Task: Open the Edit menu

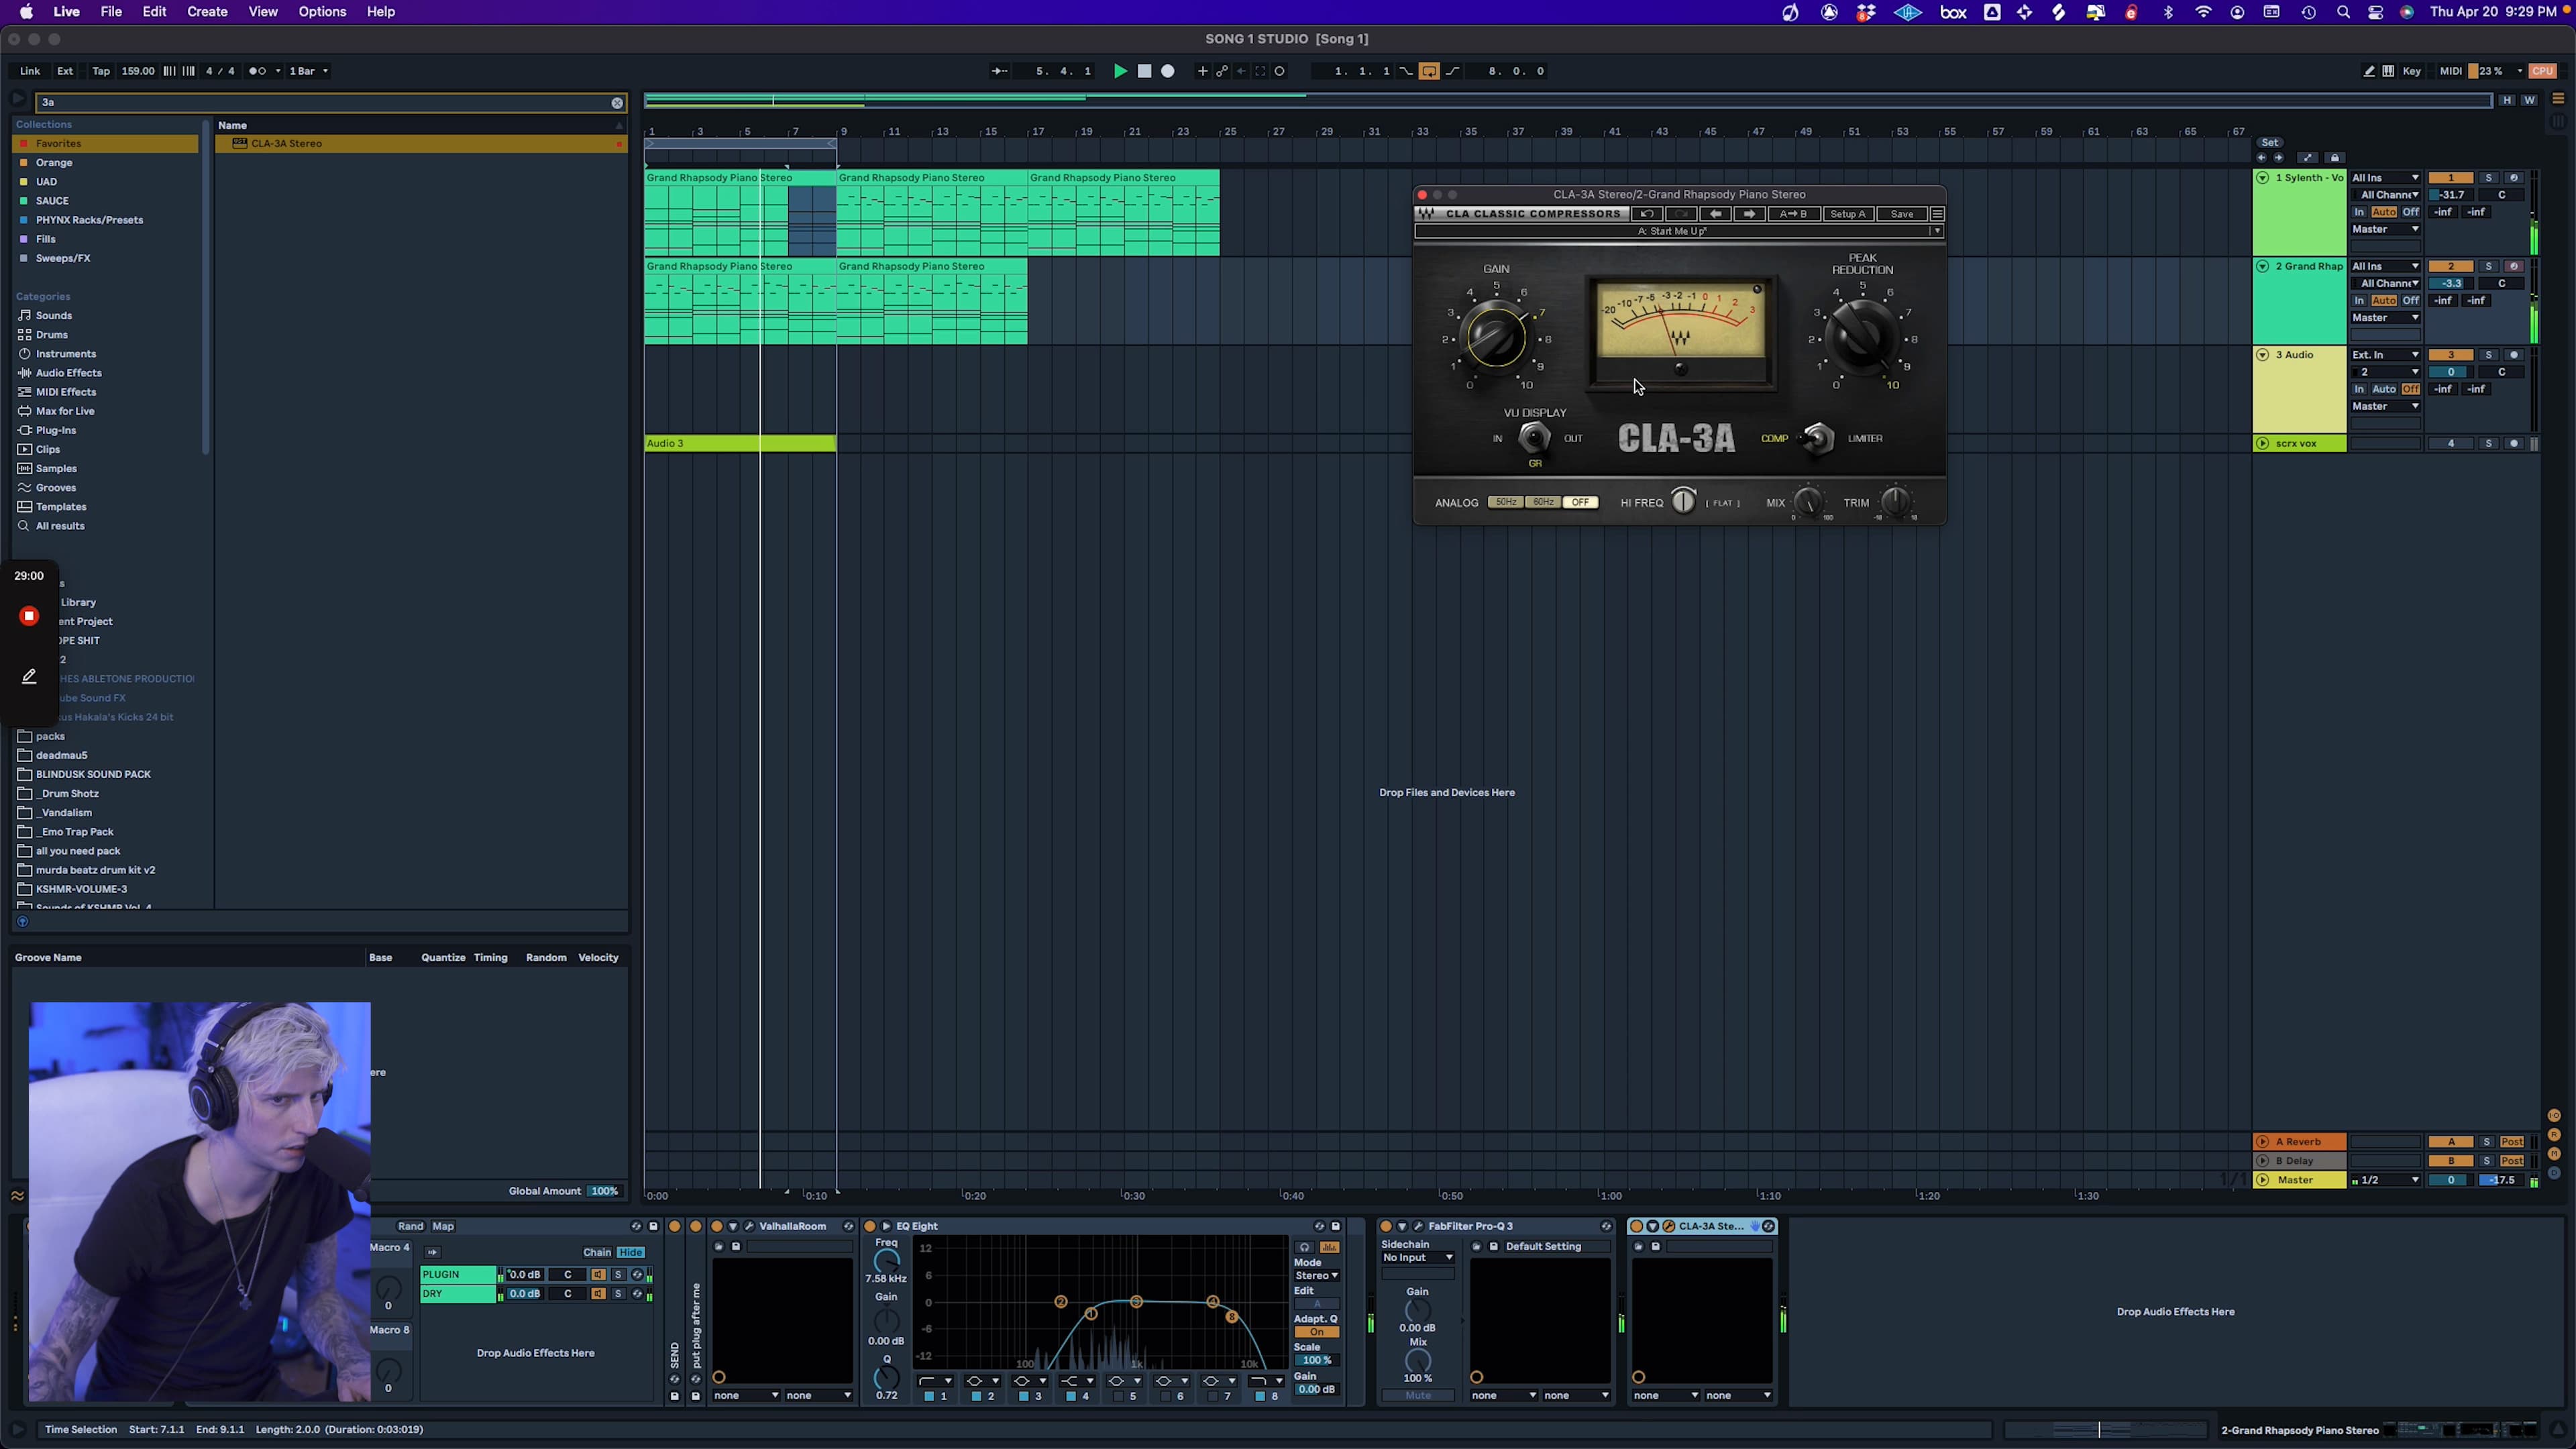Action: tap(154, 12)
